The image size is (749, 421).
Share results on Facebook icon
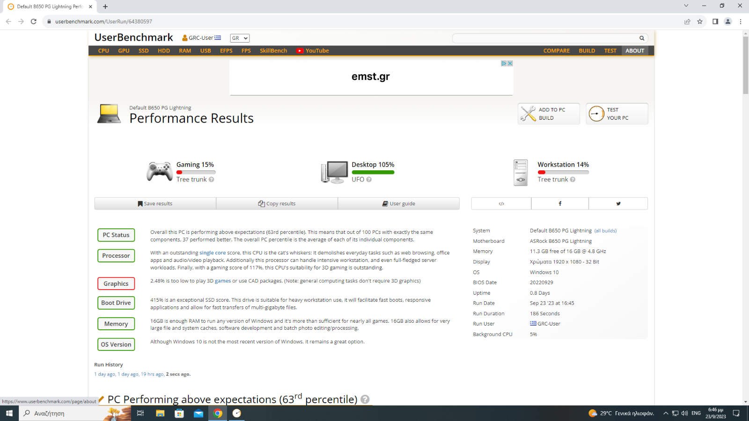point(560,203)
